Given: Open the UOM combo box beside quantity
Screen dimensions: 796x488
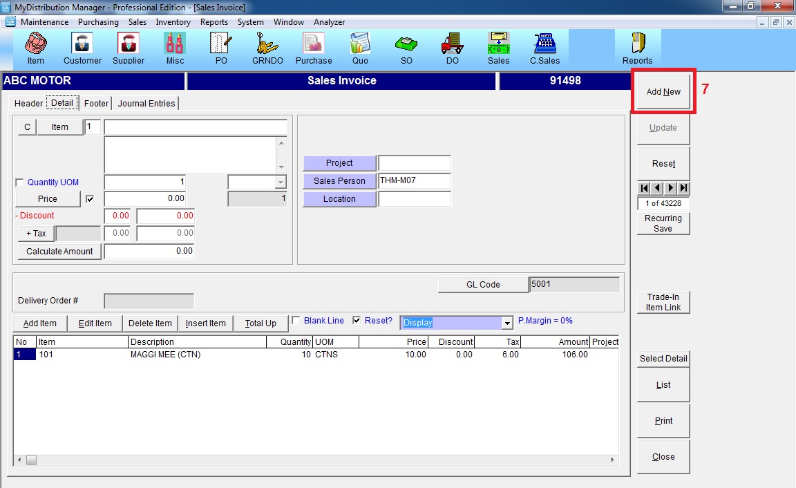Looking at the screenshot, I should click(280, 182).
